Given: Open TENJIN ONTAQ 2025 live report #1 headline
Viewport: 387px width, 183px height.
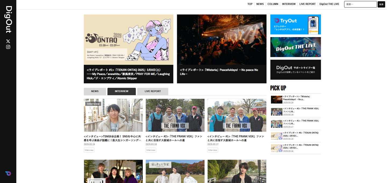Looking at the screenshot, I should [128, 74].
